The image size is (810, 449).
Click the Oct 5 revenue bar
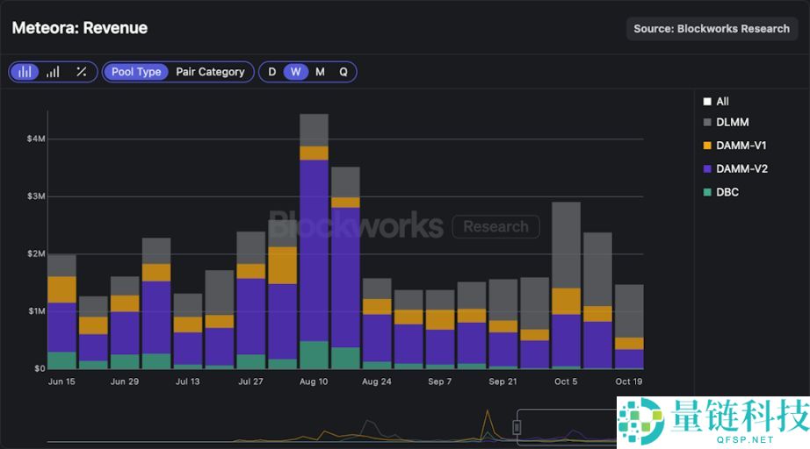[566, 289]
